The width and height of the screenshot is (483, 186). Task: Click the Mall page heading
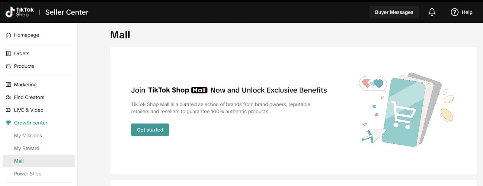click(x=120, y=35)
